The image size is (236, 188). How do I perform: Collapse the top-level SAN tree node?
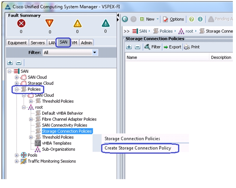pyautogui.click(x=9, y=71)
